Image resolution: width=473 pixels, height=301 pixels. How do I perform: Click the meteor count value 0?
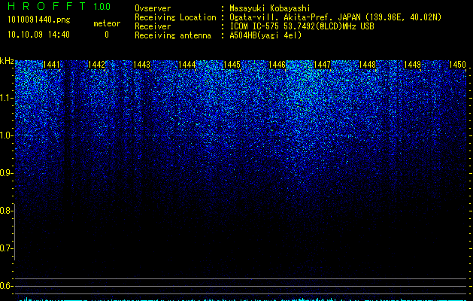point(107,35)
